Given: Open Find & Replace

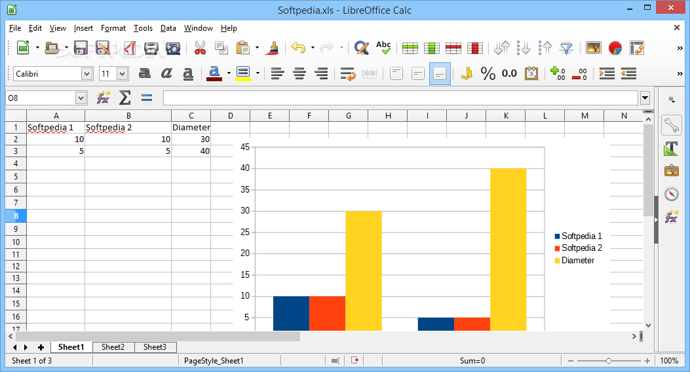Looking at the screenshot, I should point(362,48).
